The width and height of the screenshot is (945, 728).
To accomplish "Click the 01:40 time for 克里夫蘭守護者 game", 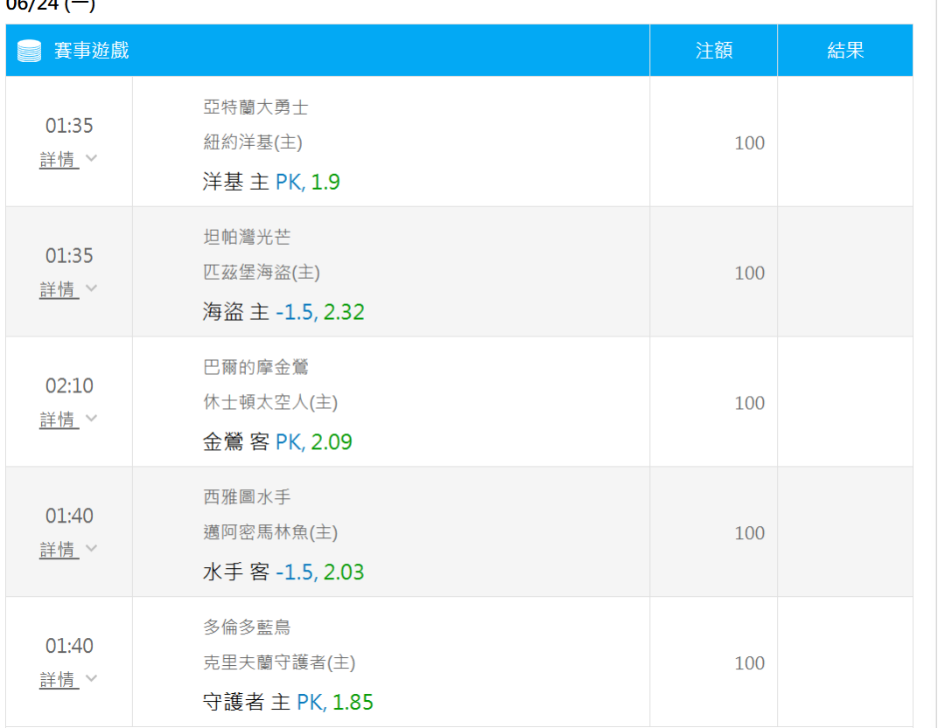I will tap(69, 646).
